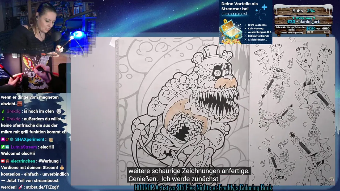340x191 pixels.
Task: Click the '€30 - daniel_art' MVP board
Action: 303,21
